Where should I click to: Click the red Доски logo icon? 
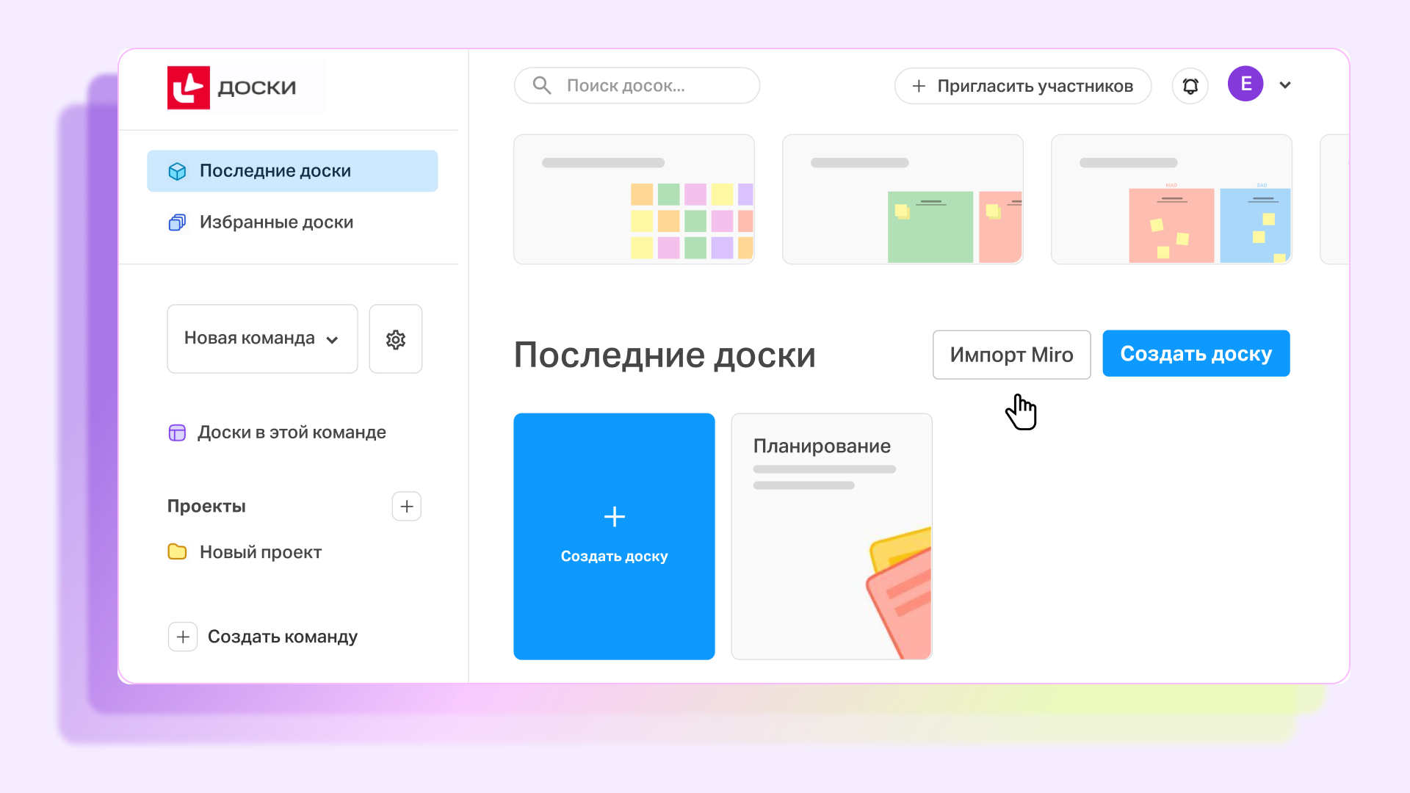click(x=188, y=88)
